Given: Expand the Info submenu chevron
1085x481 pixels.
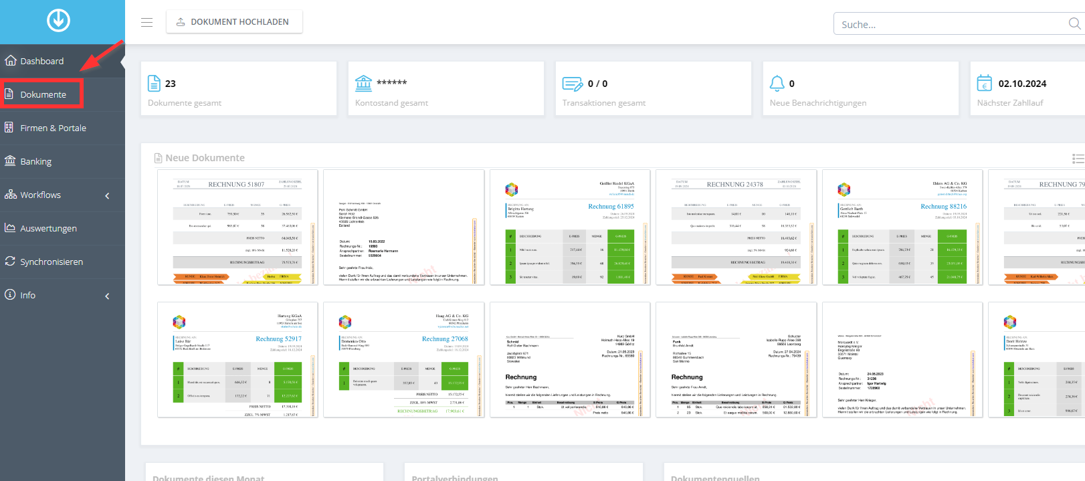Looking at the screenshot, I should 107,296.
